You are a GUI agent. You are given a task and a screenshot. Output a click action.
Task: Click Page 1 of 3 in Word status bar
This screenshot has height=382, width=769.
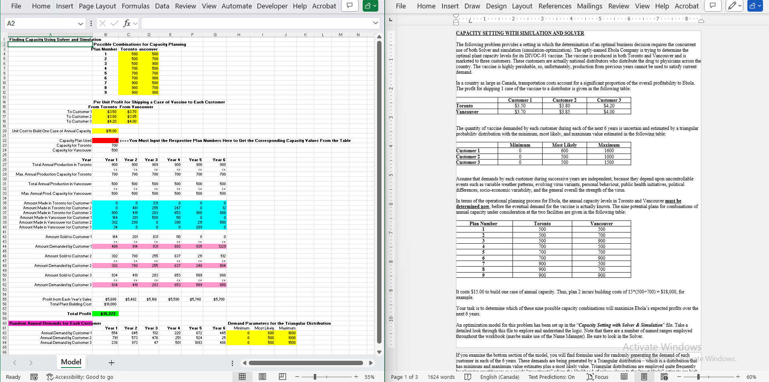coord(404,377)
